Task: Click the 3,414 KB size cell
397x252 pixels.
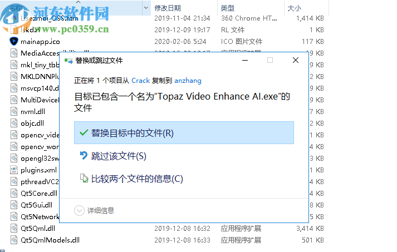Action: [310, 229]
